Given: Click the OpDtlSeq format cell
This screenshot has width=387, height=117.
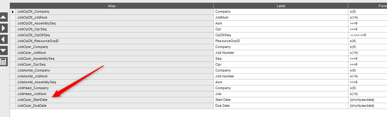Looking at the screenshot, I should [x=368, y=35].
